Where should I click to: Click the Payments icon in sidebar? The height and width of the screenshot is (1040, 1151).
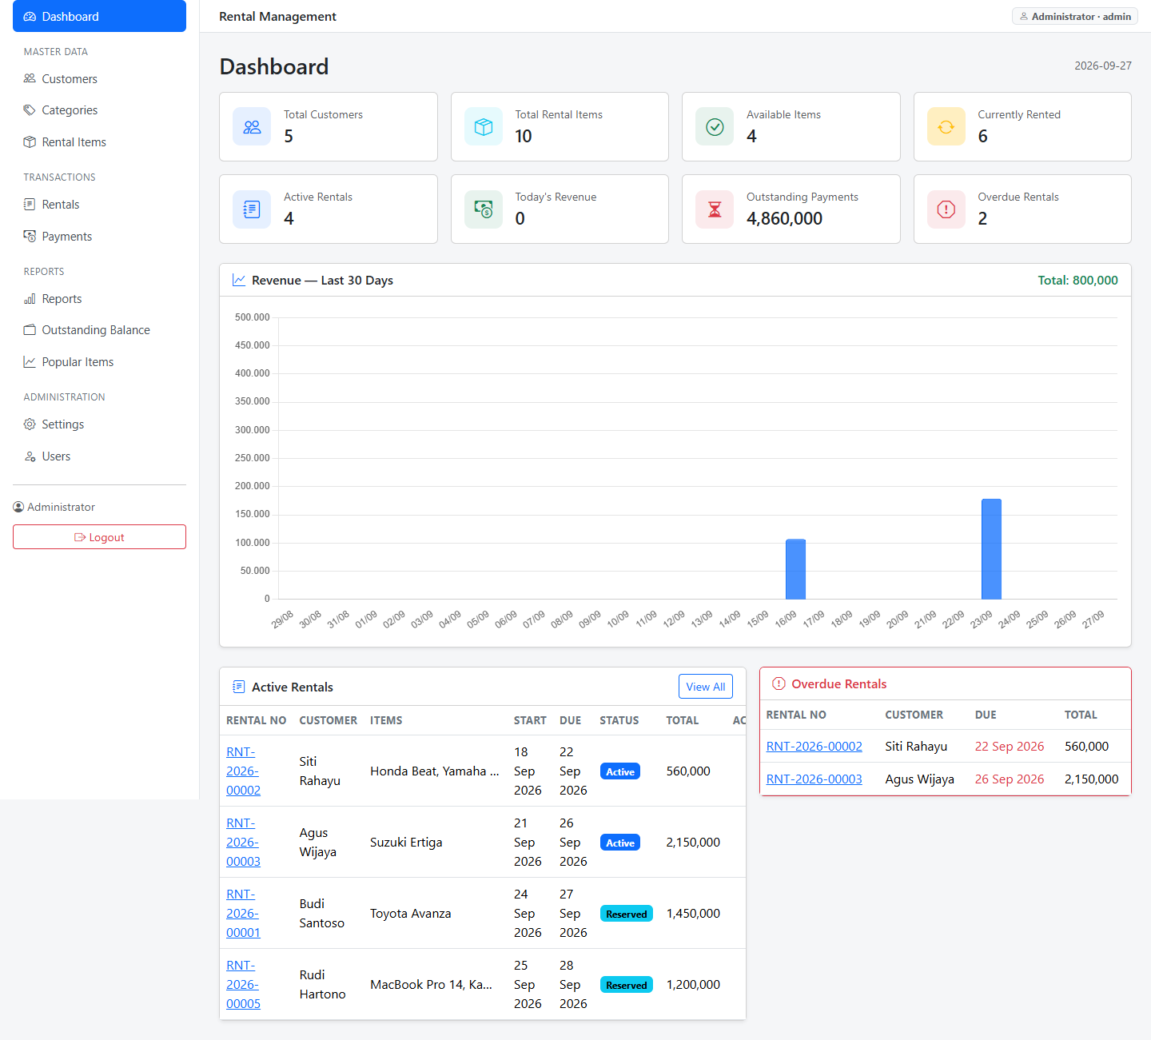pyautogui.click(x=30, y=236)
